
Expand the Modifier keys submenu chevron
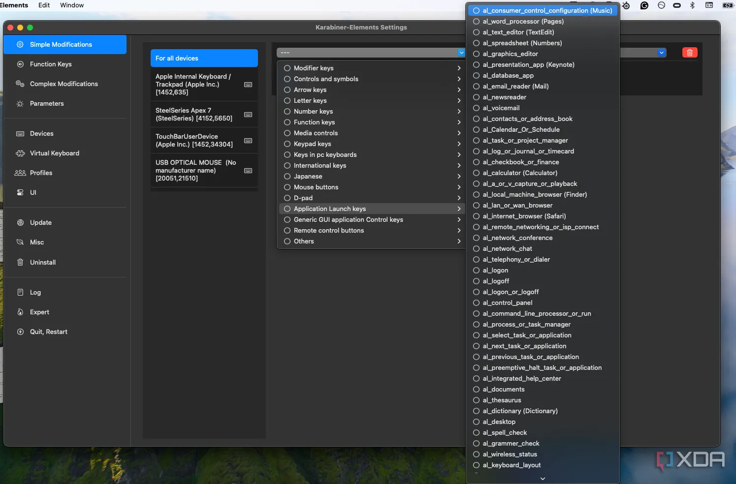point(459,68)
